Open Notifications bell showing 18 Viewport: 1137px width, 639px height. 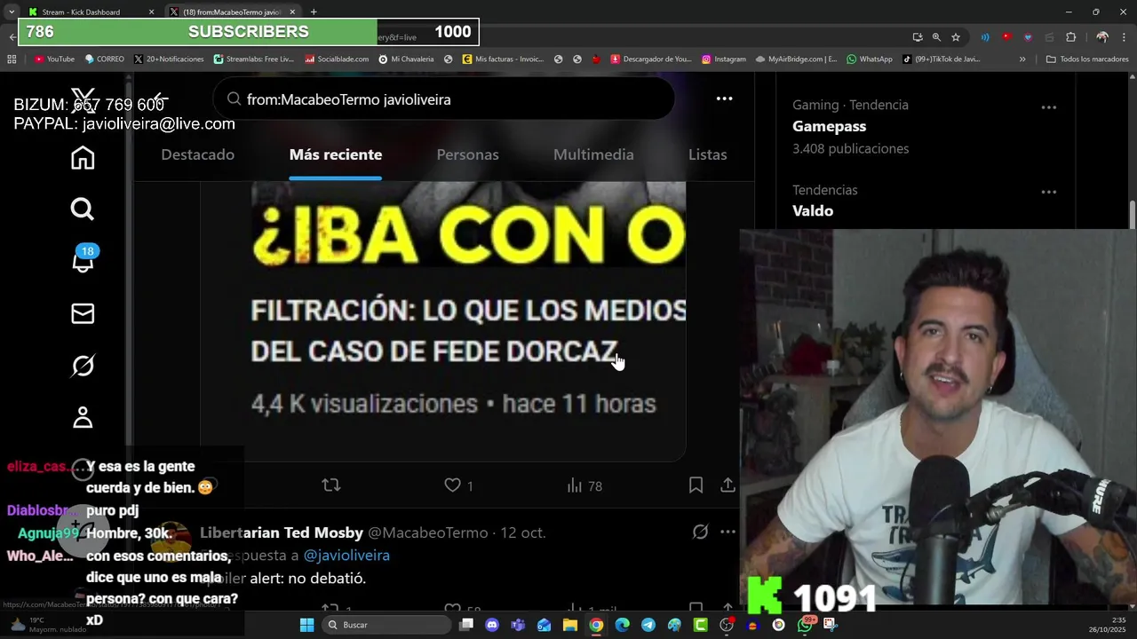coord(83,260)
